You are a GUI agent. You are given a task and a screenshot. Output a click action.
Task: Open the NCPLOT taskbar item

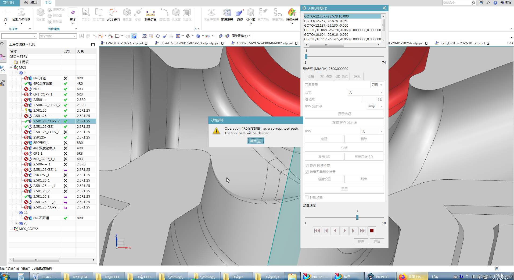click(380, 277)
